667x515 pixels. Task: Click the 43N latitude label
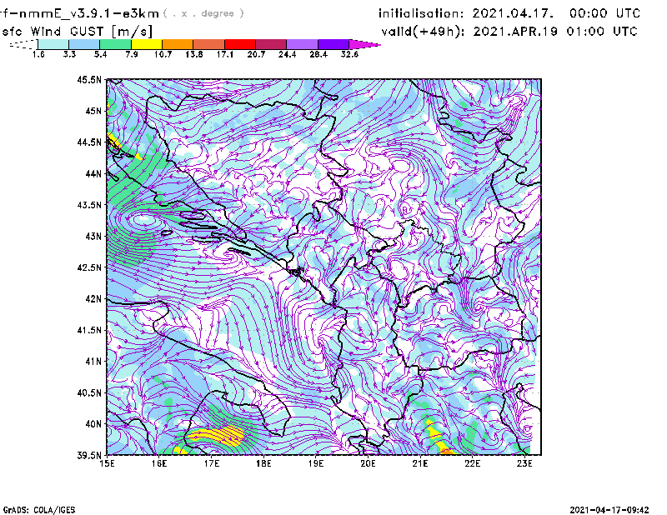(x=93, y=236)
